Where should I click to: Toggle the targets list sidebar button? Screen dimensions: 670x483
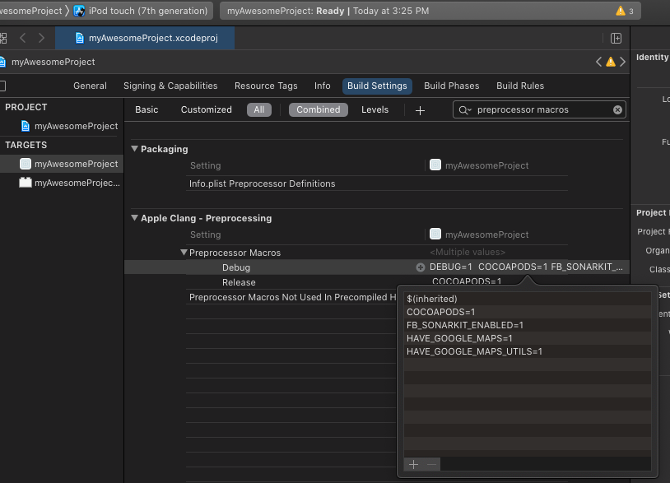click(x=2, y=86)
